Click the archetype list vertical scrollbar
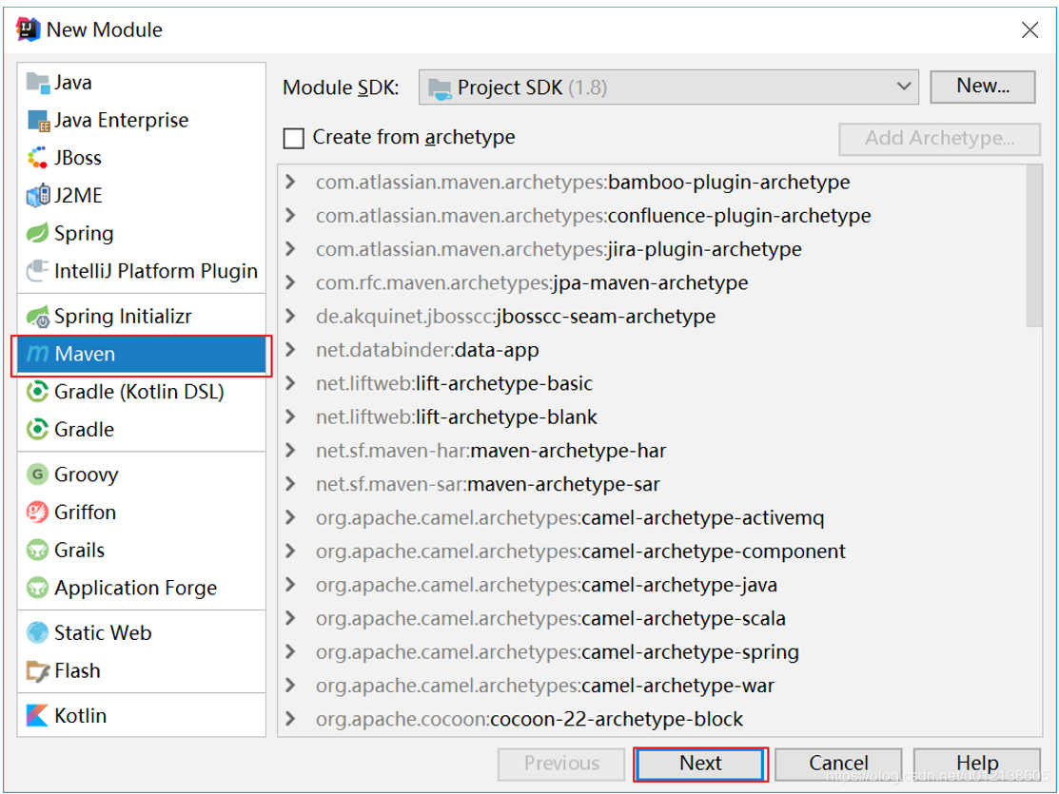 [1034, 247]
